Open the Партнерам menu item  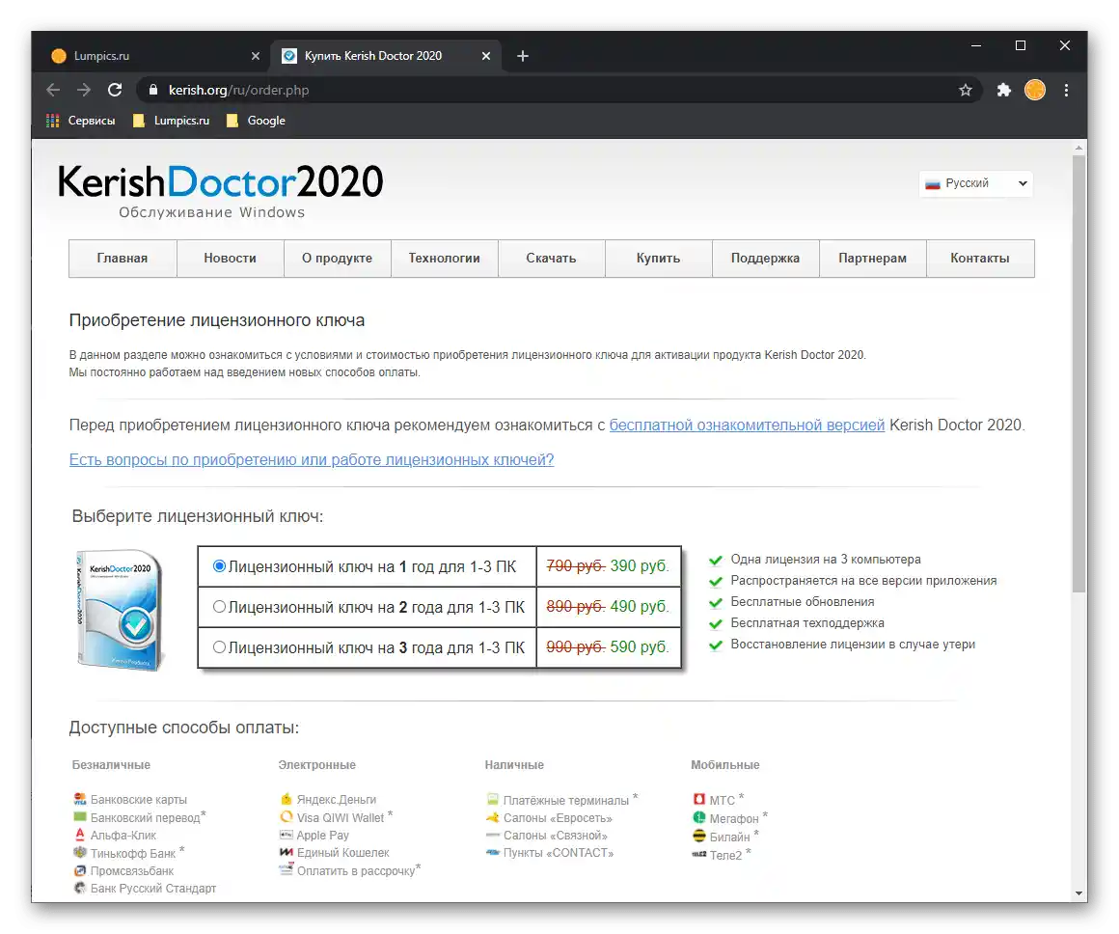(x=872, y=259)
